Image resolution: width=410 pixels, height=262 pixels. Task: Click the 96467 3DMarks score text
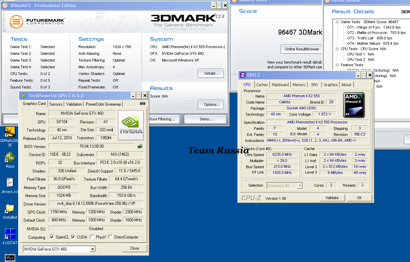pos(300,33)
